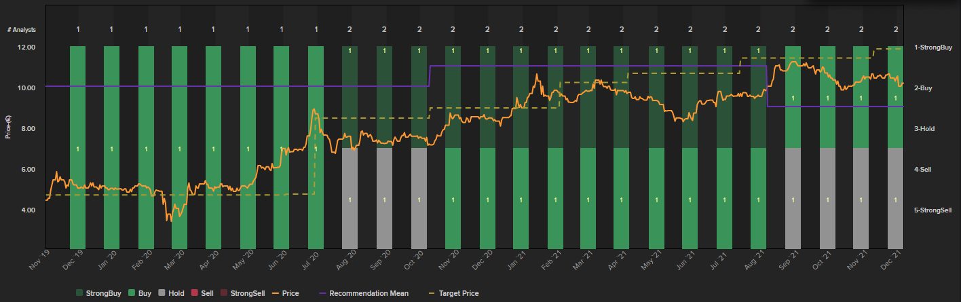Click the "5-StrongSell" right axis label
961x302 pixels.
pos(934,210)
